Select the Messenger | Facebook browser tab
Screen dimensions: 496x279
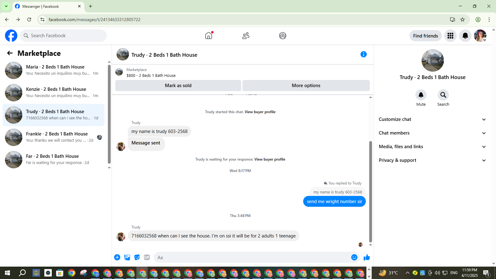point(48,7)
